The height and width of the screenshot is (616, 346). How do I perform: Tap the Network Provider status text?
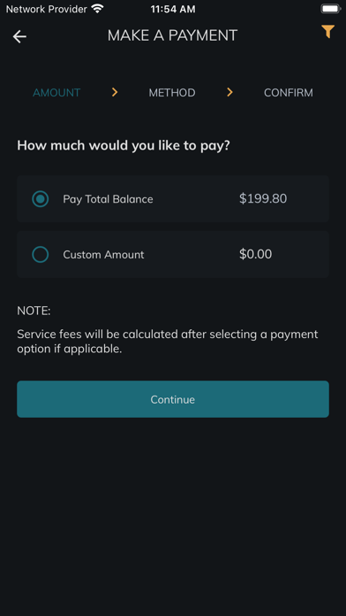click(46, 9)
